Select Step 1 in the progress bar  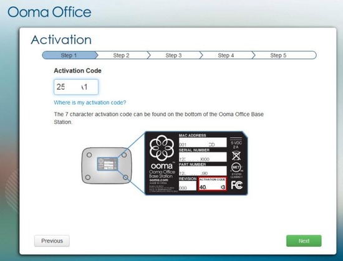69,55
